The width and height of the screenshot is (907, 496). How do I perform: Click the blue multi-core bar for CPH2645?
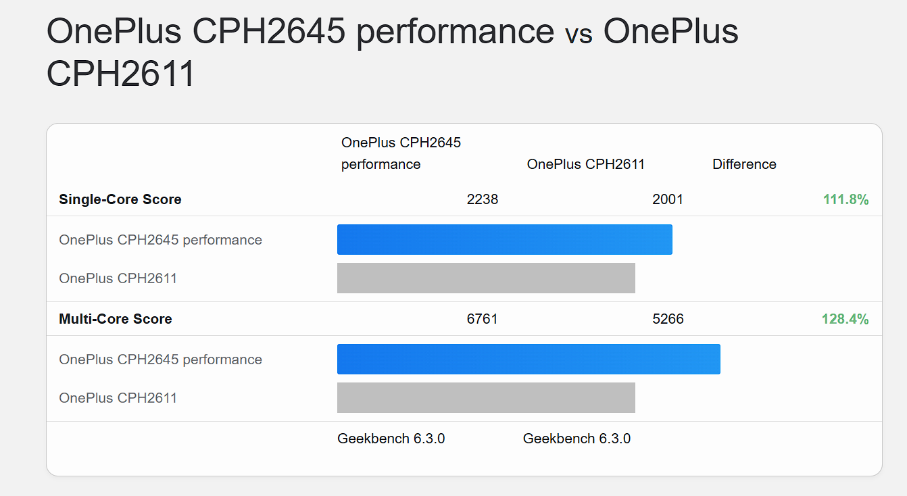(x=529, y=359)
